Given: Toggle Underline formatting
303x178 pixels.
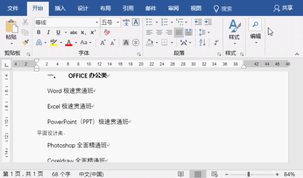Looking at the screenshot, I should pos(58,33).
